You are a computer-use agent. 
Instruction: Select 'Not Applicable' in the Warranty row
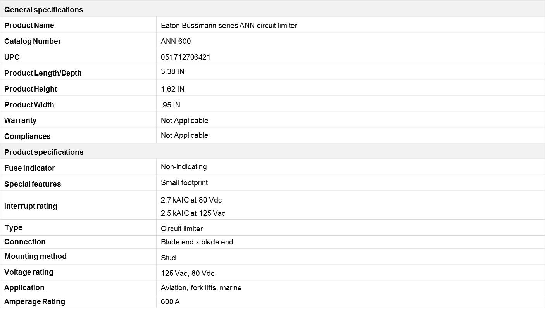pyautogui.click(x=185, y=121)
